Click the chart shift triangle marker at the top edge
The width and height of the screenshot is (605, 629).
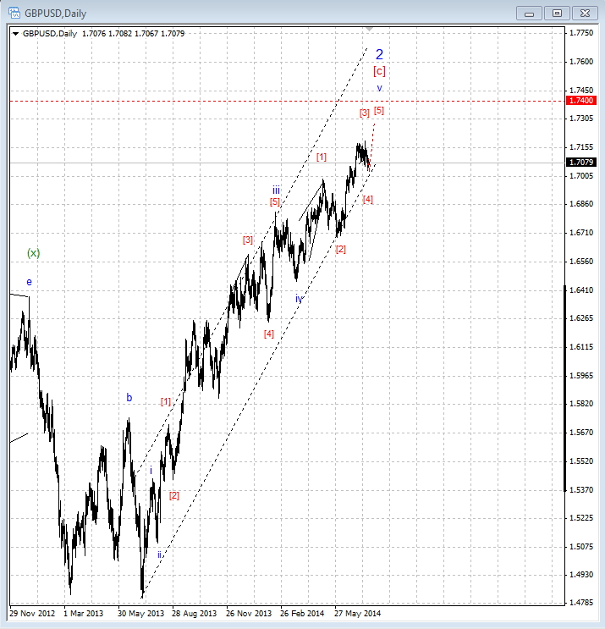pos(369,29)
